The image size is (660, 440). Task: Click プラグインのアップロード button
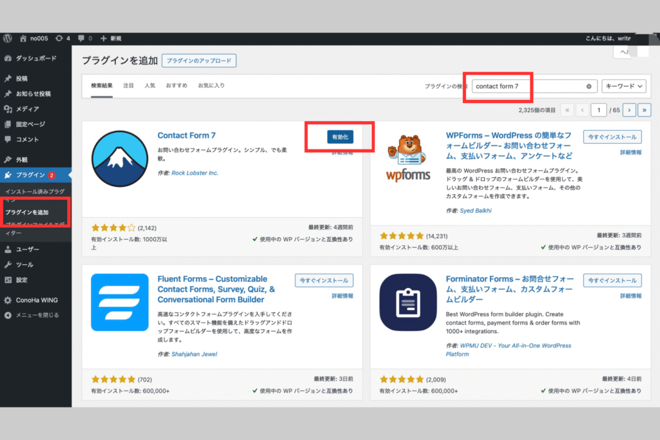tap(199, 61)
